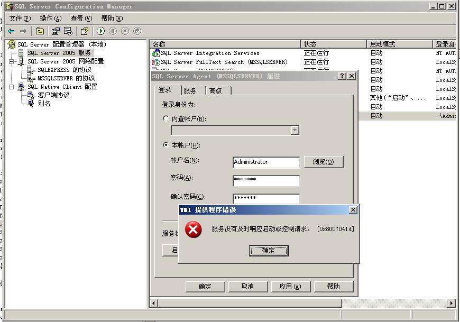Click the 客户端协议 tree icon

point(31,95)
